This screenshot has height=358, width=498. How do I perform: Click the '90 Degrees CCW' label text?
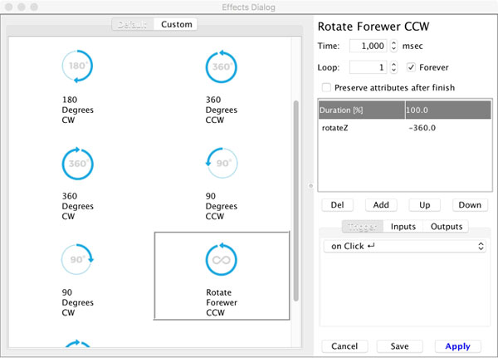pos(222,206)
